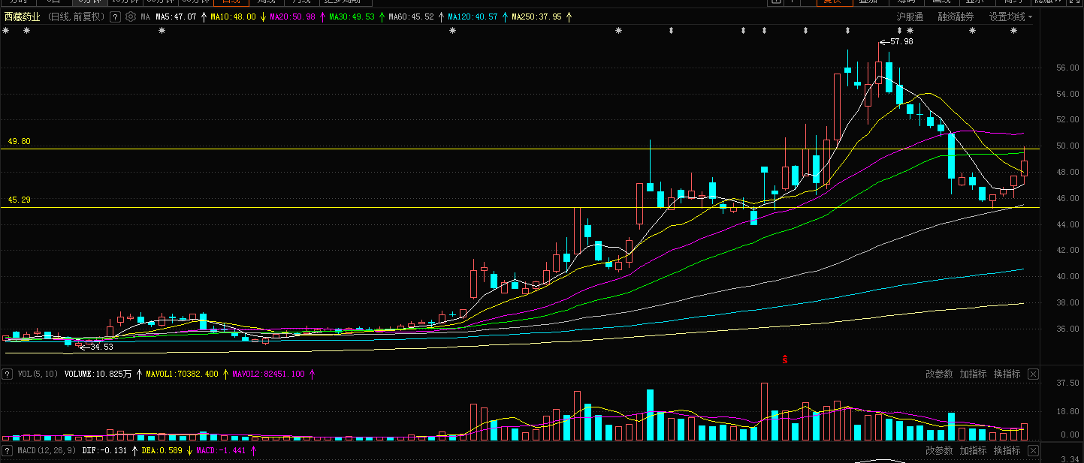1084x463 pixels.
Task: Open the gear settings icon beside MA label
Action: click(131, 17)
